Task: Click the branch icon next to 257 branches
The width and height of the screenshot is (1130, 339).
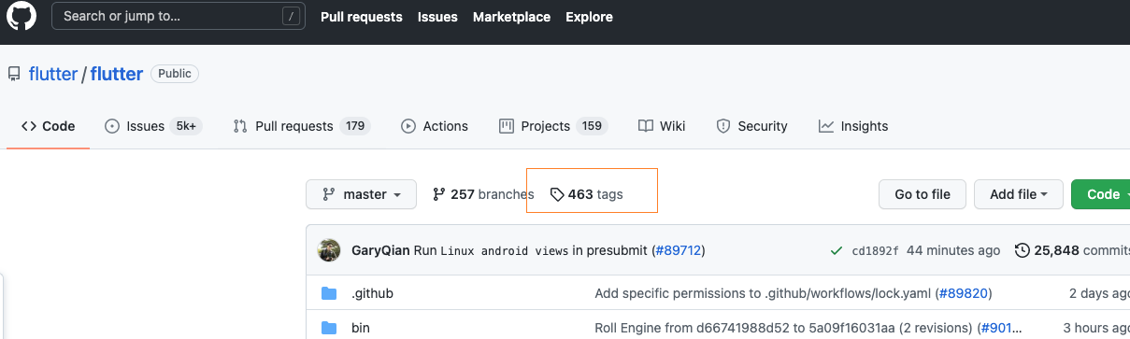Action: click(439, 194)
